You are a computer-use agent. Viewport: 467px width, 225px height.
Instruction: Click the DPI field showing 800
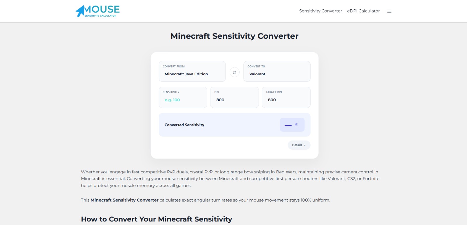pos(234,97)
